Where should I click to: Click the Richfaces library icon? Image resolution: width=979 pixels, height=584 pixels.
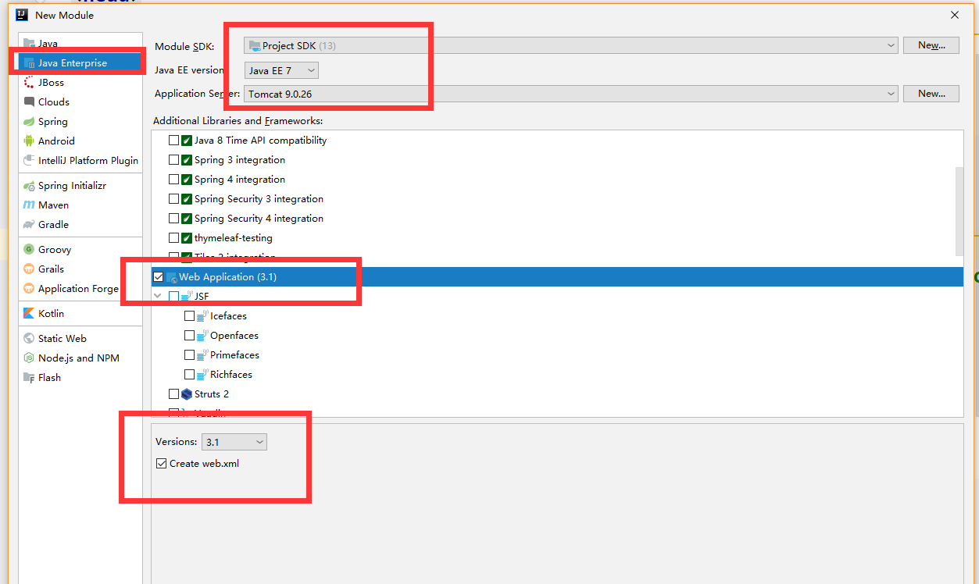click(202, 375)
